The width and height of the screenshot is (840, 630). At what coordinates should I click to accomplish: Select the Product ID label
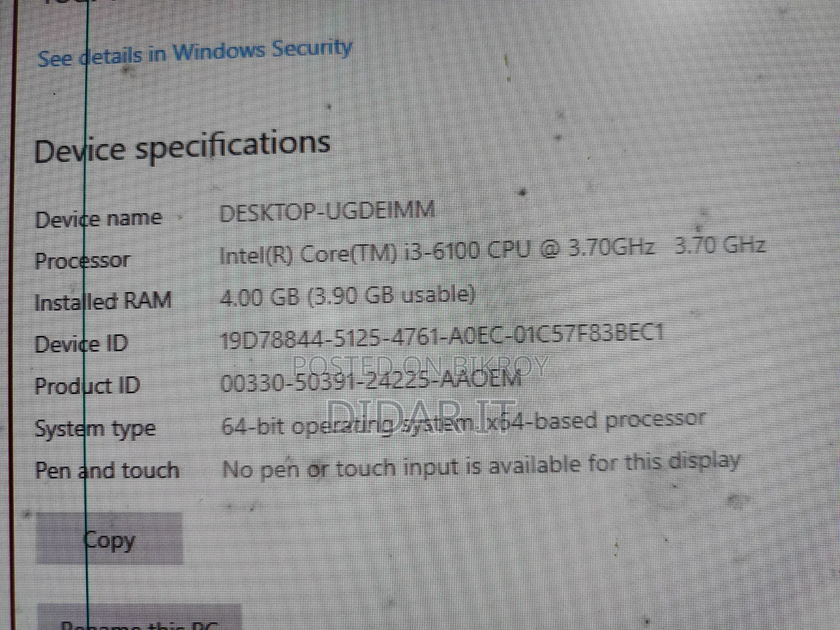87,386
